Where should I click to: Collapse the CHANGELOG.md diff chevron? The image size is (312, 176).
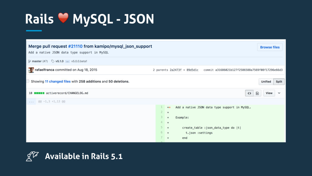pos(279,93)
